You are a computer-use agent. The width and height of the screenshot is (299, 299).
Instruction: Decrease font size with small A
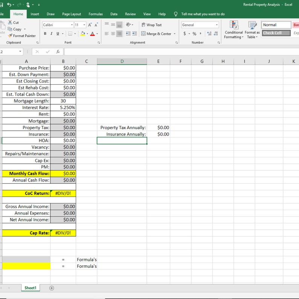(96, 25)
